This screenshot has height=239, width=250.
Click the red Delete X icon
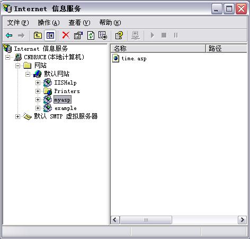[x=66, y=35]
